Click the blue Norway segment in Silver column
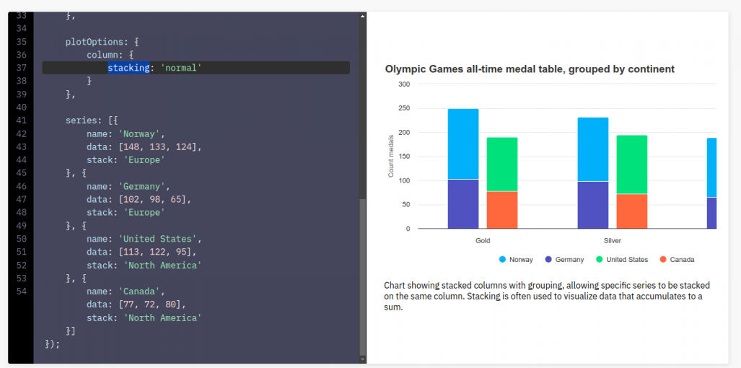This screenshot has width=741, height=368. (x=593, y=149)
